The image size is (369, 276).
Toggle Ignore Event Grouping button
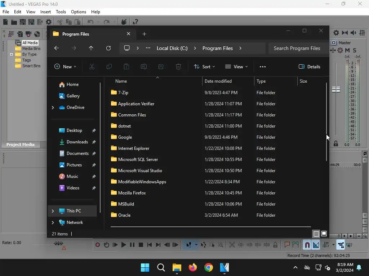350,245
